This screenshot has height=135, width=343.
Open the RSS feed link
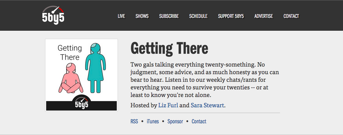tap(134, 121)
